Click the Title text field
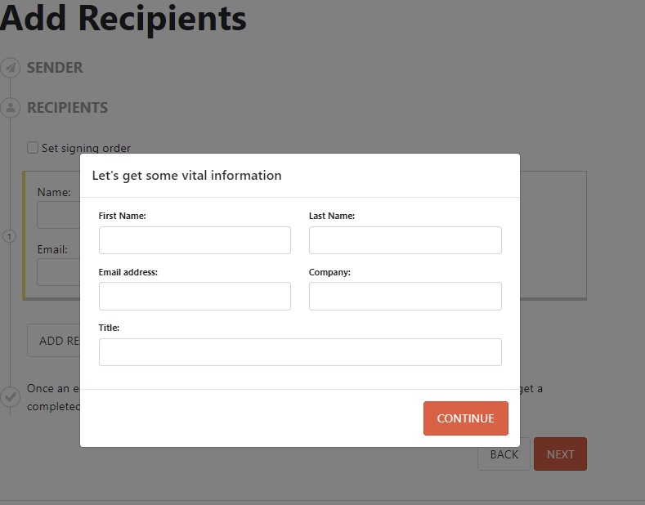The width and height of the screenshot is (645, 505). pyautogui.click(x=300, y=352)
